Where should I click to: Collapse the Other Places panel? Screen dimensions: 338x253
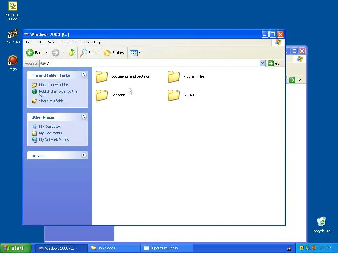pyautogui.click(x=84, y=117)
